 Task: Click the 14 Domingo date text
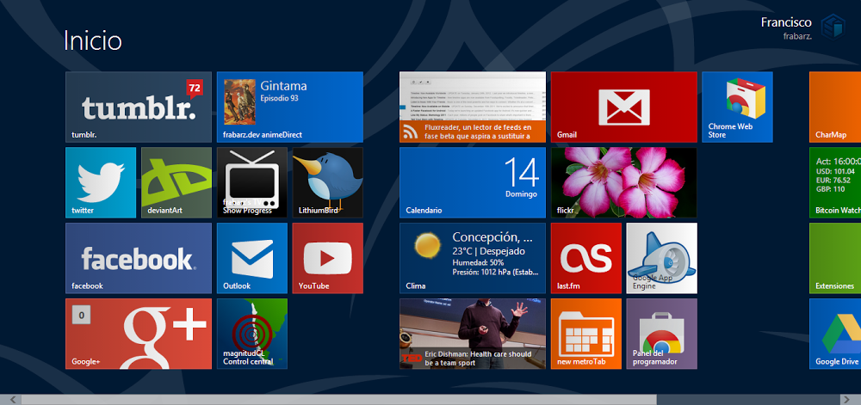tap(521, 176)
